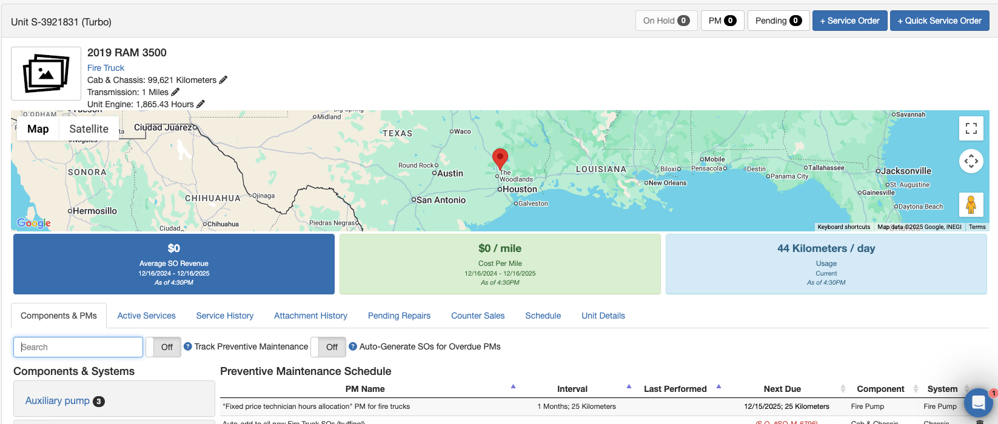This screenshot has height=424, width=998.
Task: Click the "2019 RAM 3500" title
Action: click(x=127, y=53)
